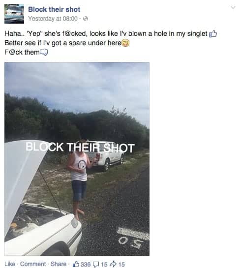Click the Yesterday at 08:00 timestamp

(x=53, y=19)
